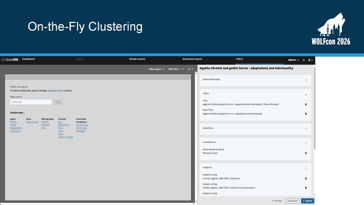Click the editor pane scroll-up arrow
The width and height of the screenshot is (364, 205).
click(196, 73)
